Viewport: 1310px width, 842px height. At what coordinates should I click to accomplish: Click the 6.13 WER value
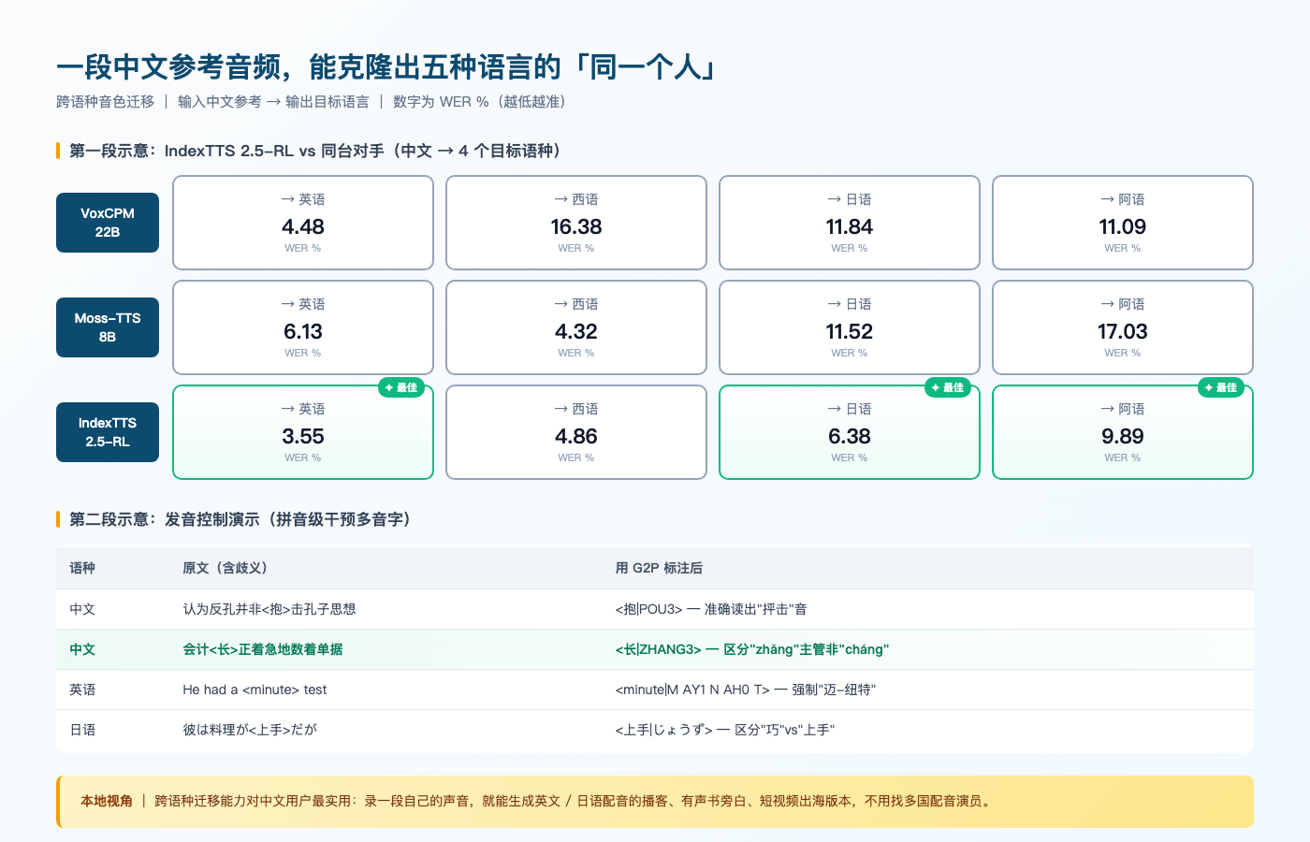(x=303, y=331)
